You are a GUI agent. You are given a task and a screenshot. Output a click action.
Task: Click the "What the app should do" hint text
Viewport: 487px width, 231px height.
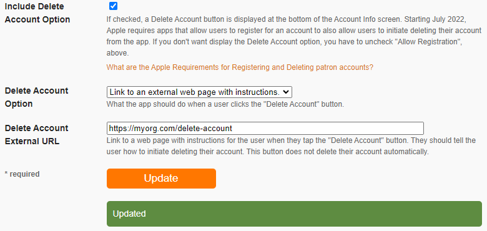click(x=225, y=104)
